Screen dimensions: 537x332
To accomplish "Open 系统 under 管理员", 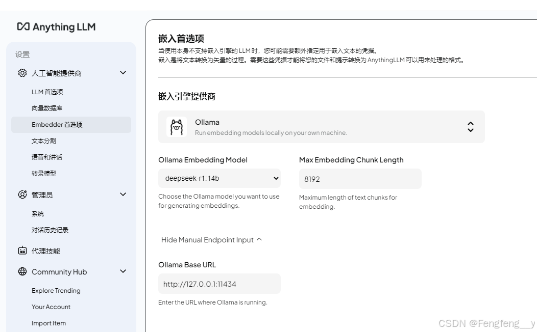I will point(38,214).
